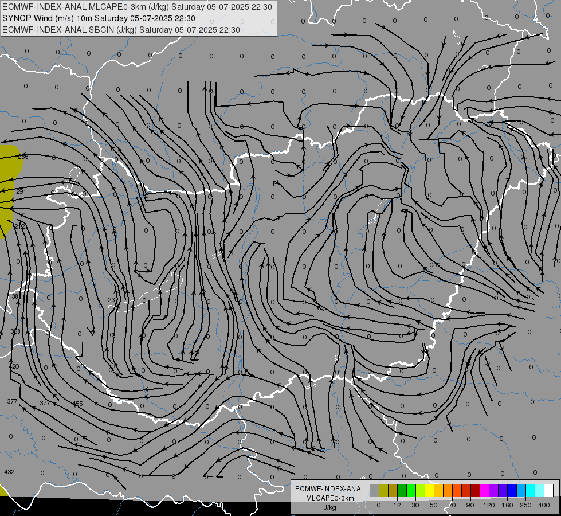561x516 pixels.
Task: Click the legend tick label '400'
Action: [544, 505]
